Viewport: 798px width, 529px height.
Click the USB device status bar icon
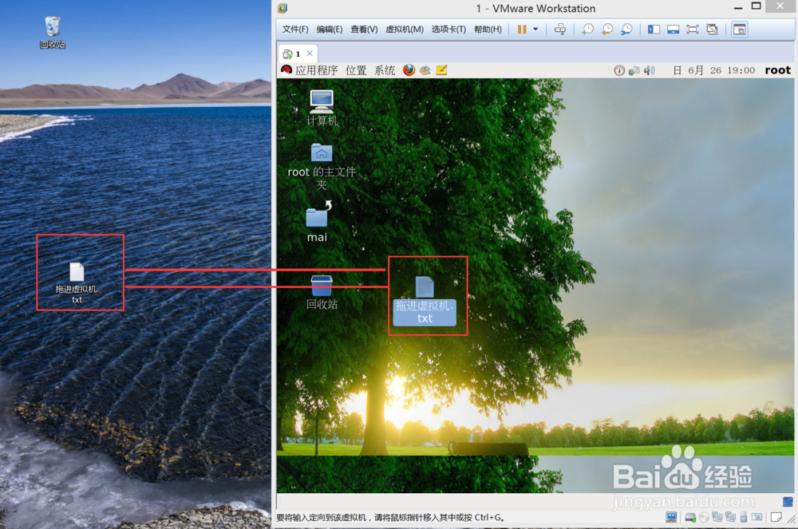(743, 517)
